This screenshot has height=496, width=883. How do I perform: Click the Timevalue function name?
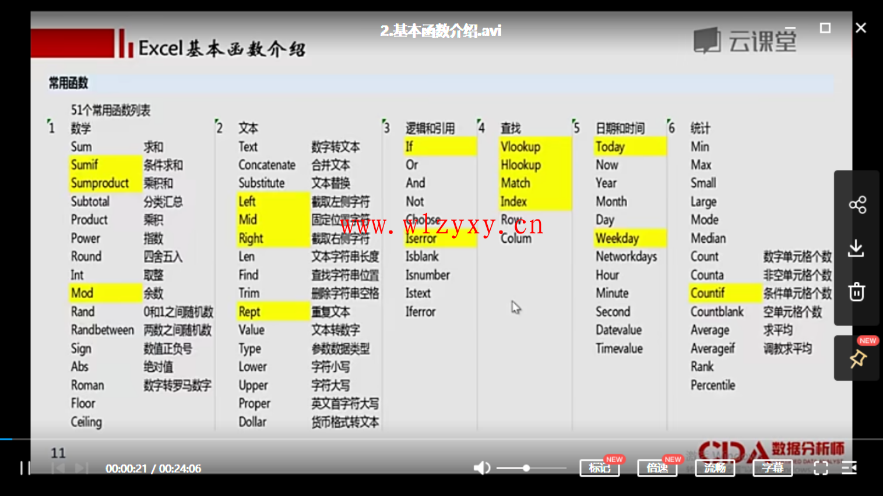click(x=619, y=349)
